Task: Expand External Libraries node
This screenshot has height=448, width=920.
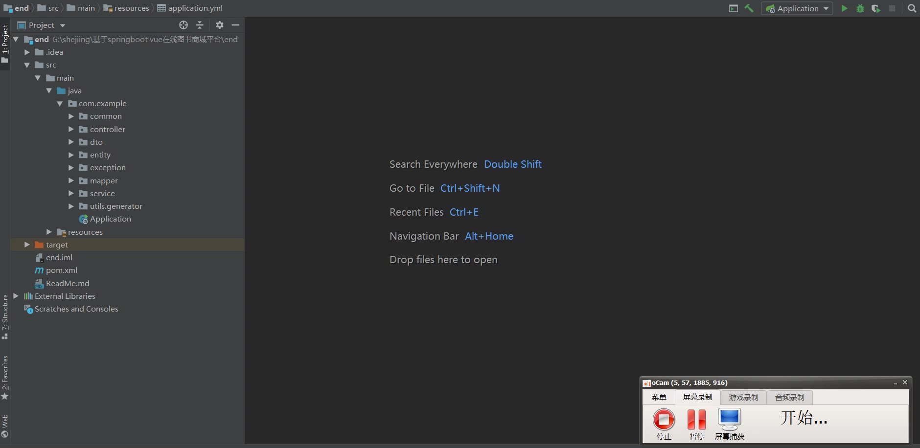Action: [x=16, y=296]
